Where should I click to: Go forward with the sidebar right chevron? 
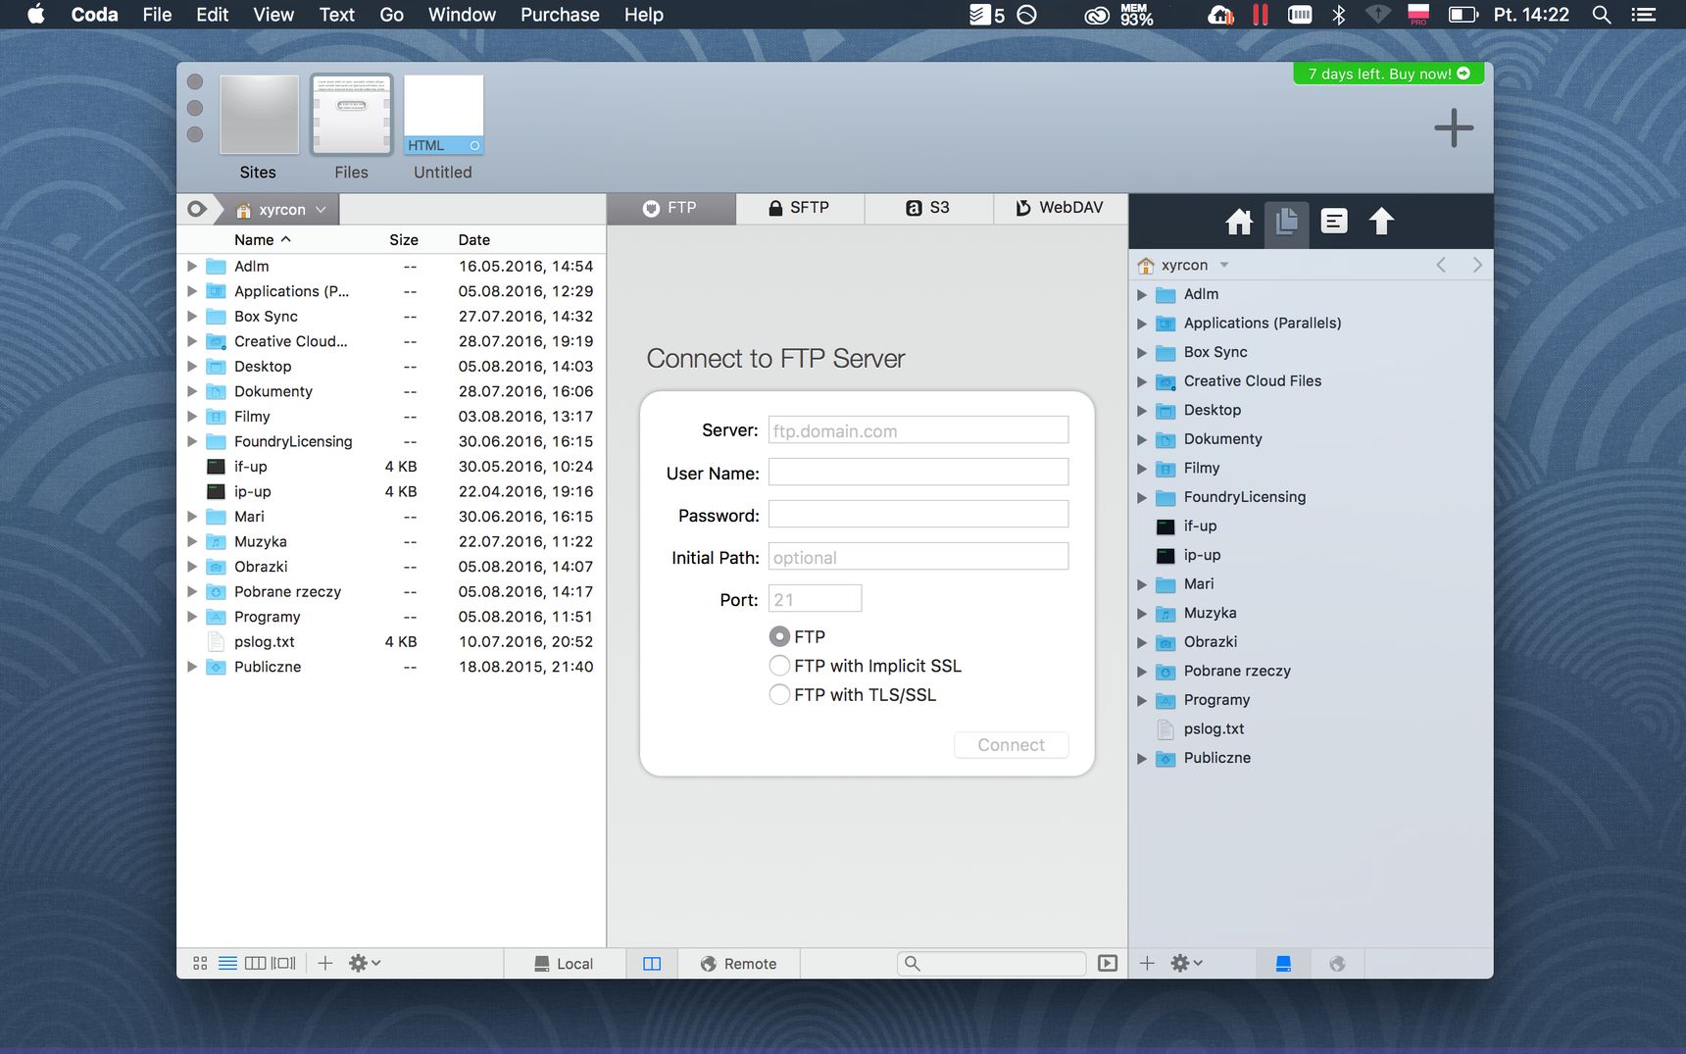(x=1477, y=265)
